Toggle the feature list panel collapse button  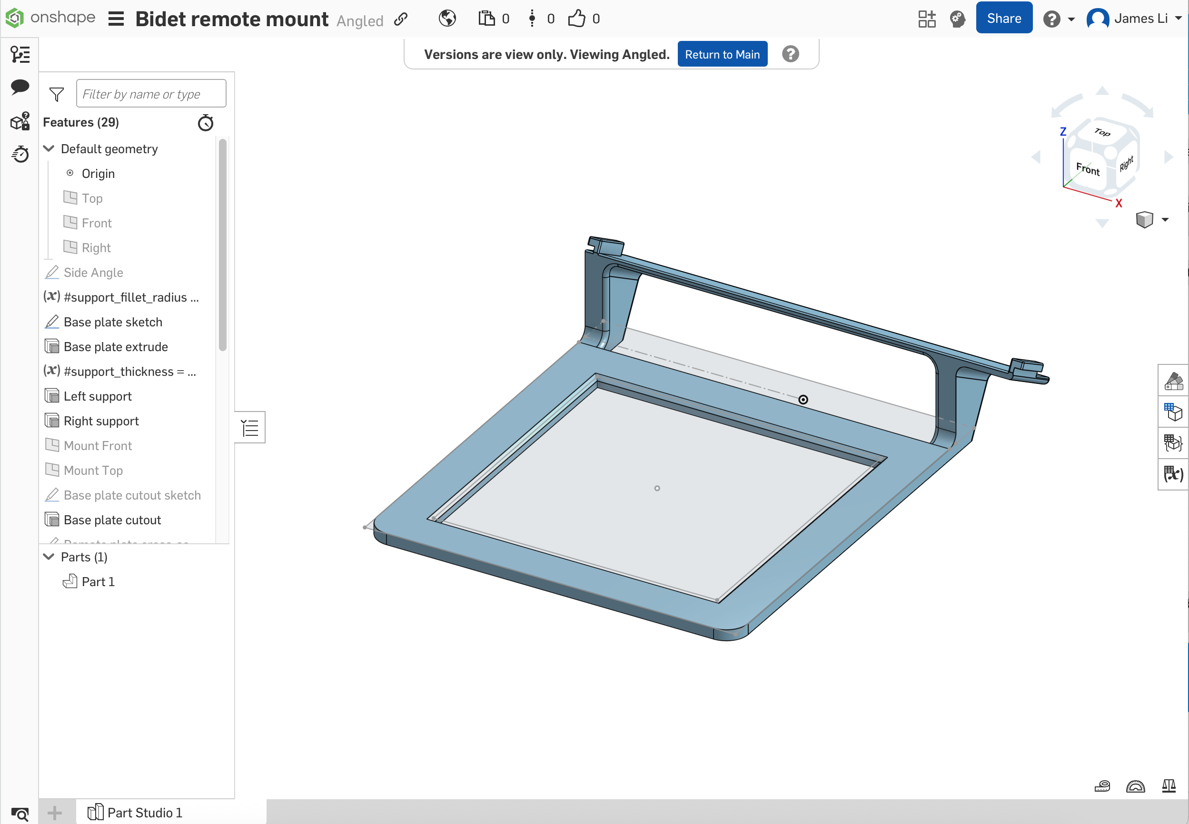click(x=250, y=428)
